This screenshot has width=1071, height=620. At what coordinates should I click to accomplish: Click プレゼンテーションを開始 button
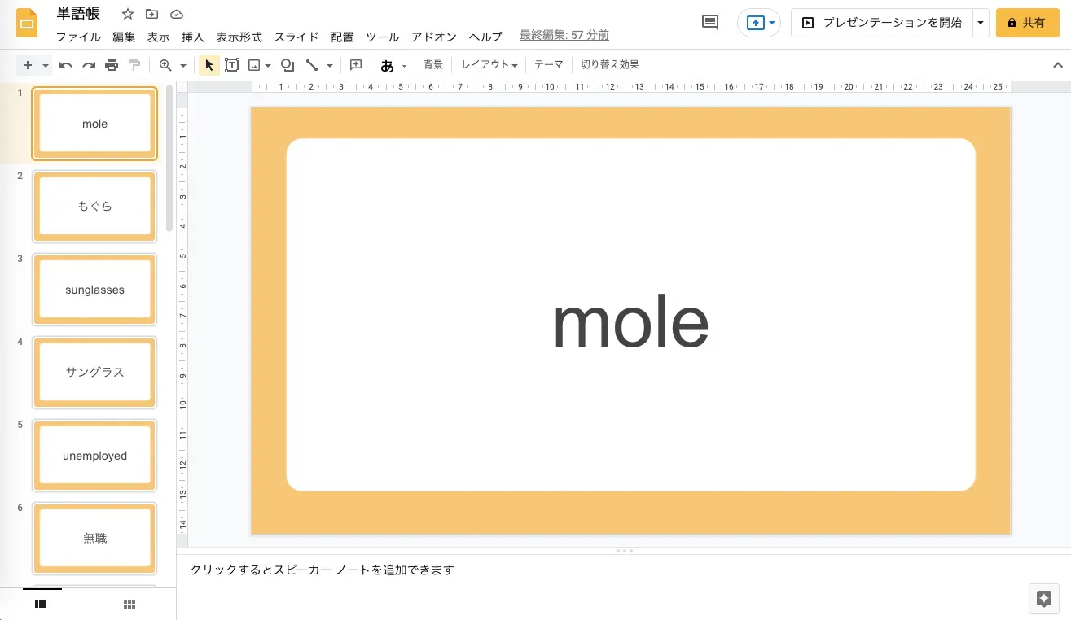coord(882,23)
